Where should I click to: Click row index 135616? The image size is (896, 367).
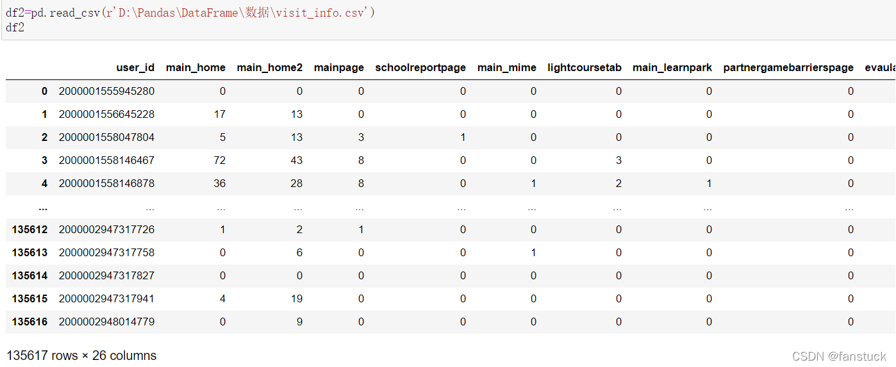[x=29, y=322]
